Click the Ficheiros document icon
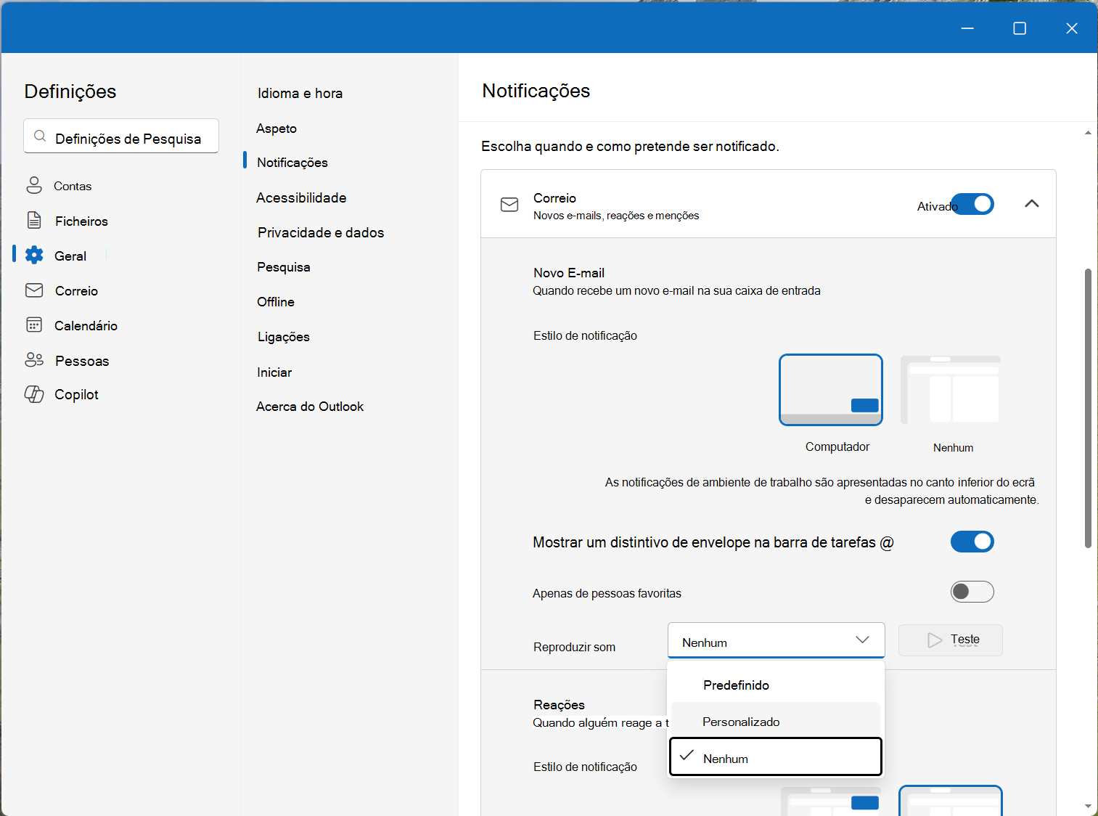Screen dimensions: 1098x816 pyautogui.click(x=34, y=220)
